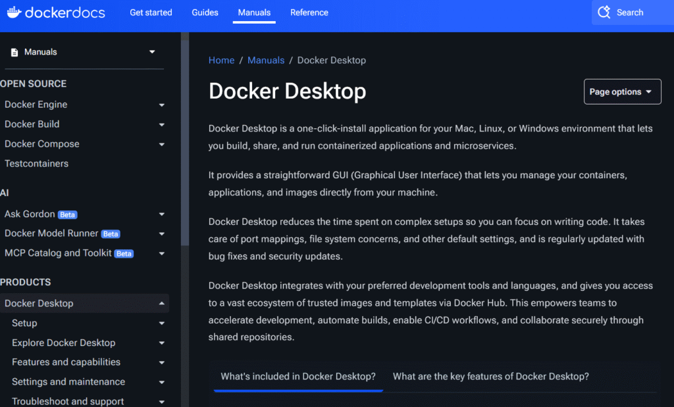Screen dimensions: 674x407
Task: Click the sidebar vertical scrollbar thumb
Action: tap(185, 141)
